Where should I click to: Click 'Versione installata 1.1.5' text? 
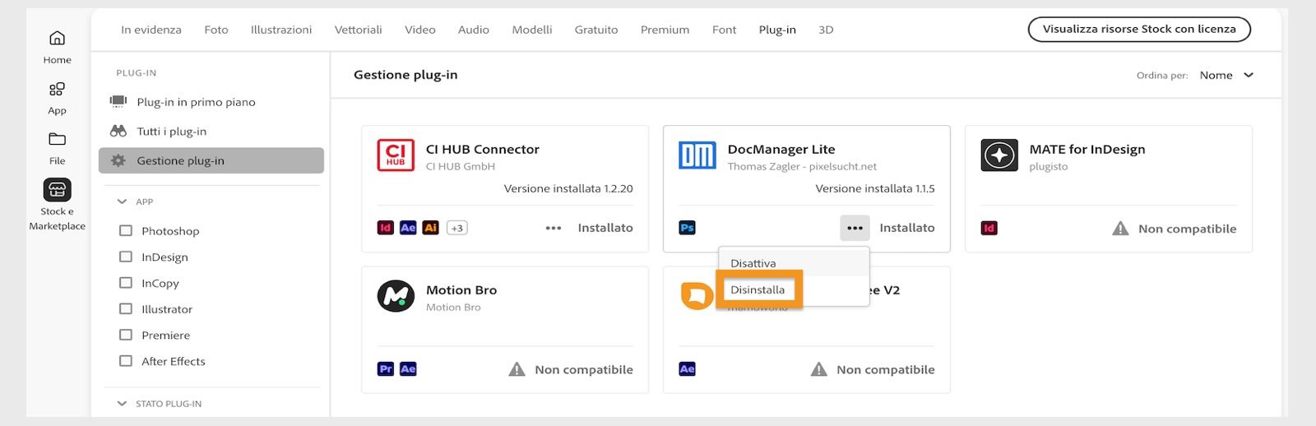point(875,188)
